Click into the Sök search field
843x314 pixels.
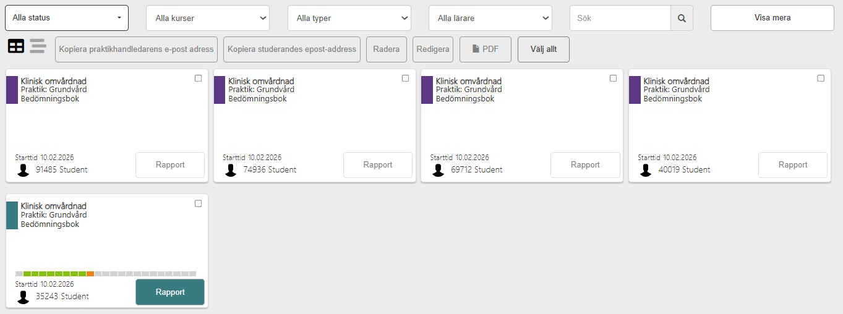tap(620, 19)
